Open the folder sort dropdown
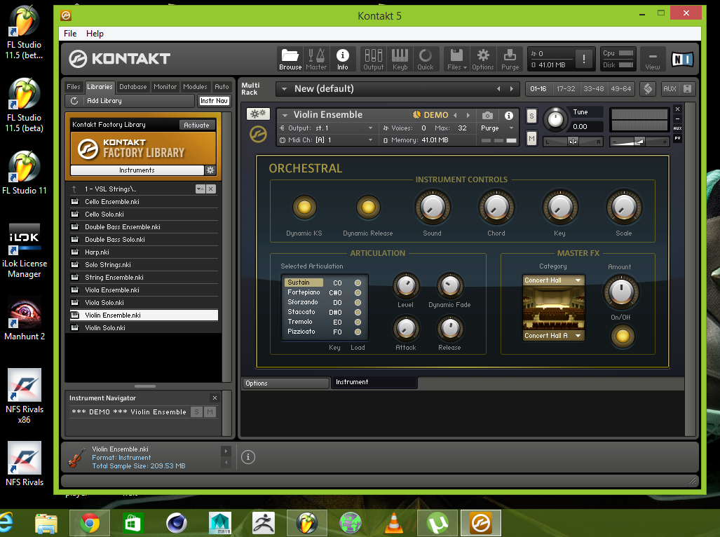 (201, 189)
